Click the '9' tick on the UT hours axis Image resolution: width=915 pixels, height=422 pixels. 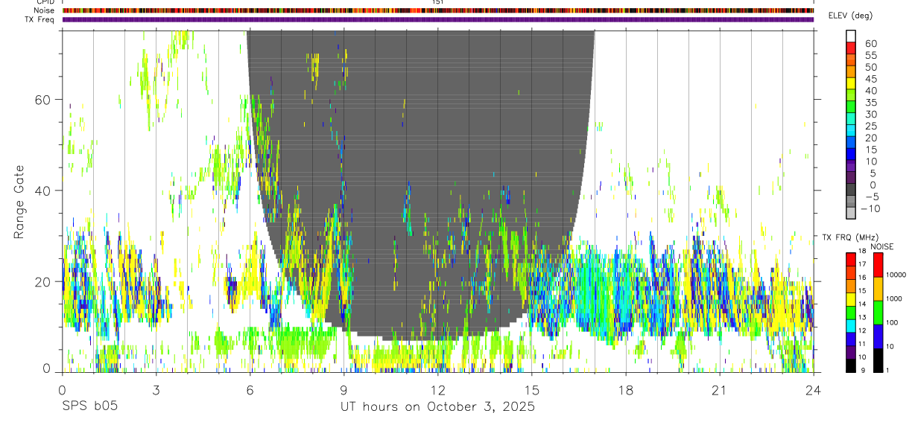point(343,389)
